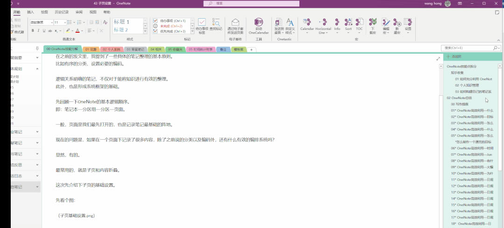The height and width of the screenshot is (228, 504).
Task: Expand the page to full view
Action: click(438, 58)
